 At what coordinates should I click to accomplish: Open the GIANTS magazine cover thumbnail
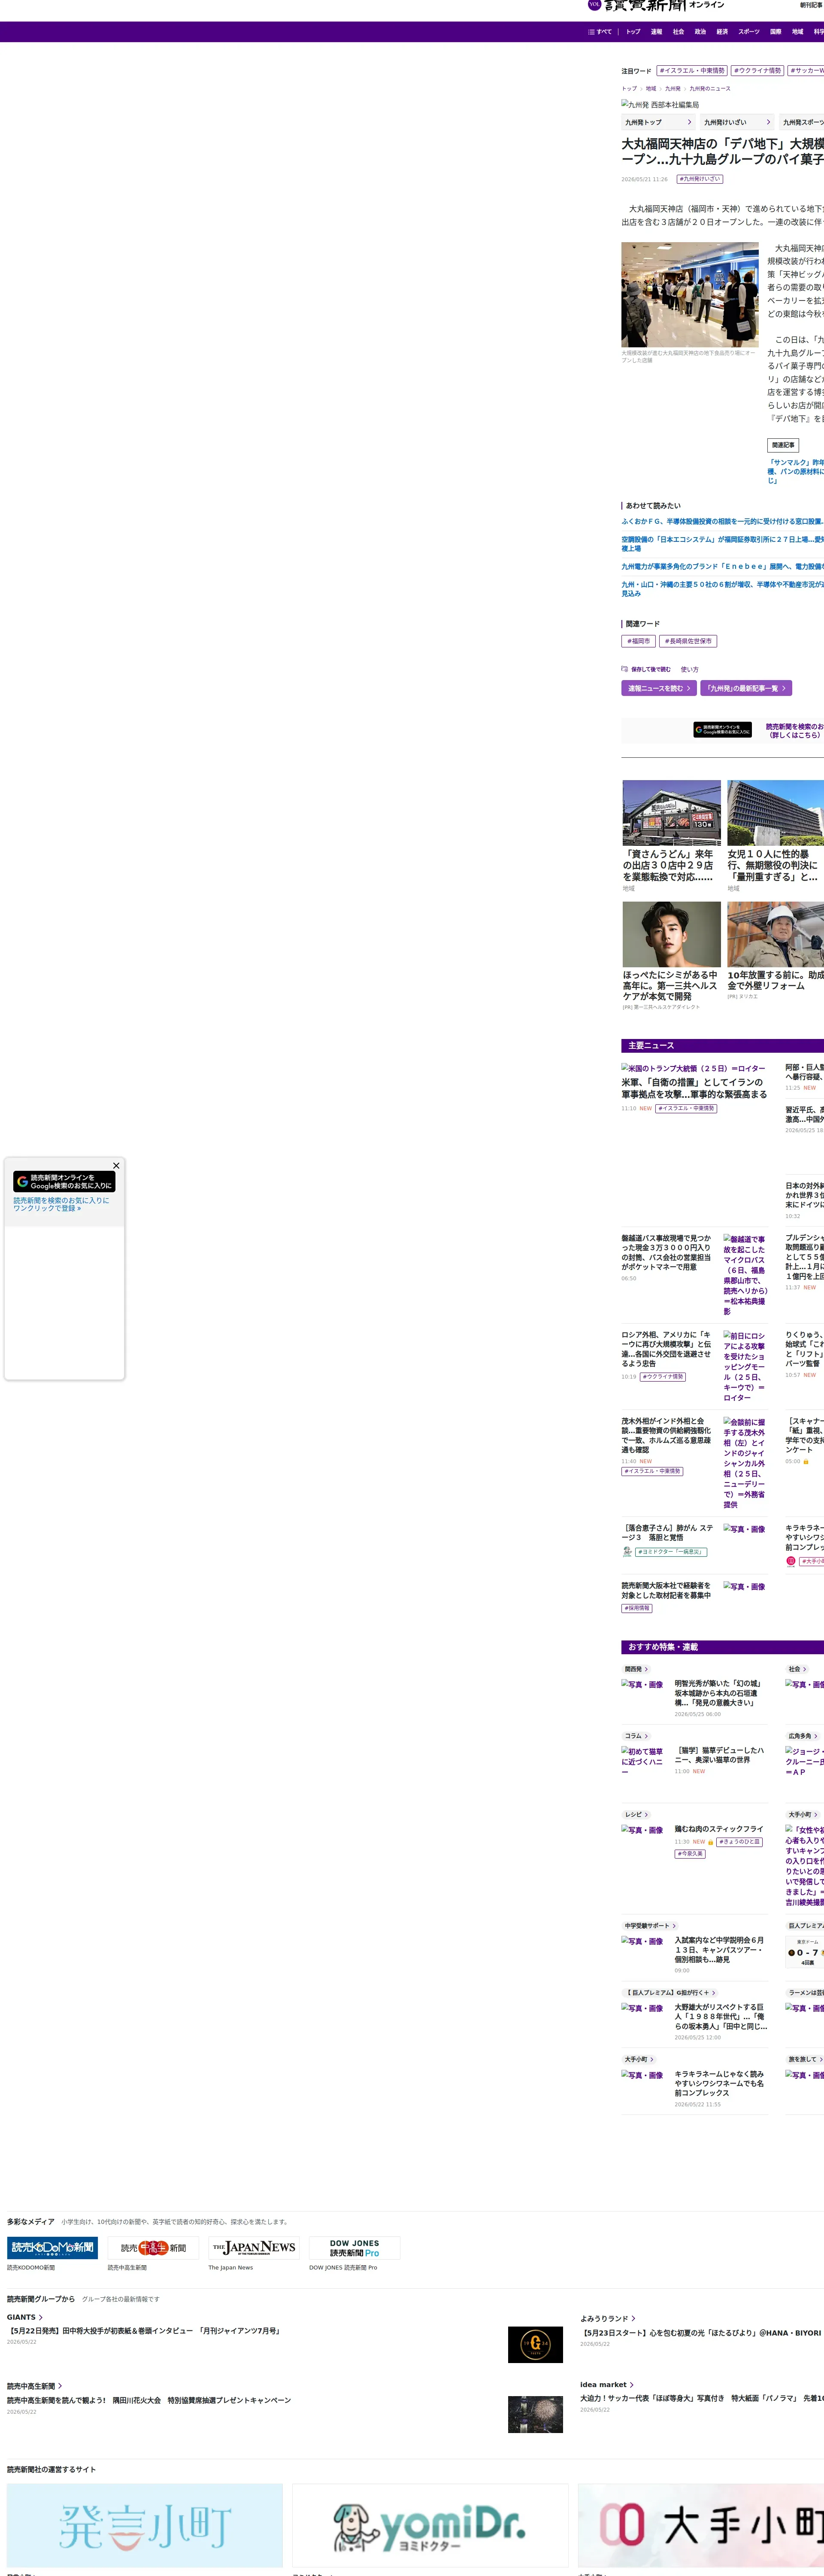(x=535, y=2344)
